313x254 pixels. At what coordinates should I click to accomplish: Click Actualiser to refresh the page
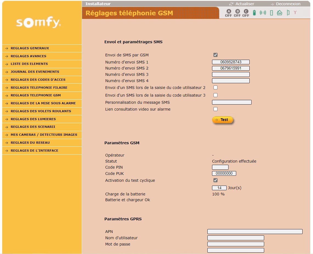pyautogui.click(x=244, y=4)
